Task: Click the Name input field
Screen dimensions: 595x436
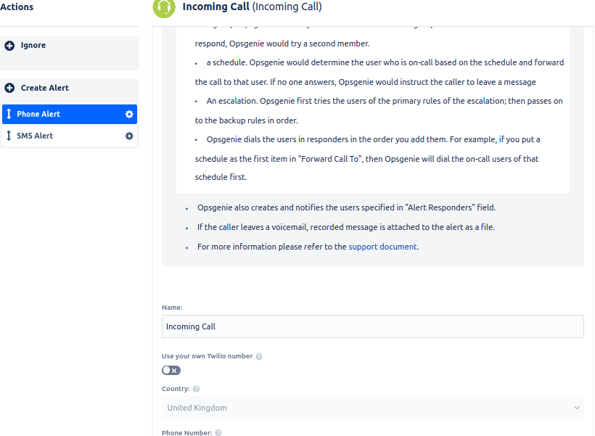Action: click(x=373, y=326)
